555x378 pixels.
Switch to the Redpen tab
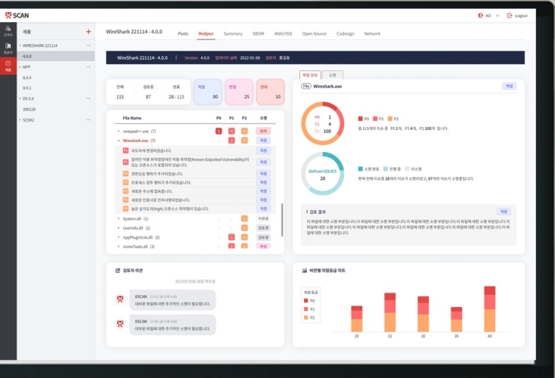206,33
